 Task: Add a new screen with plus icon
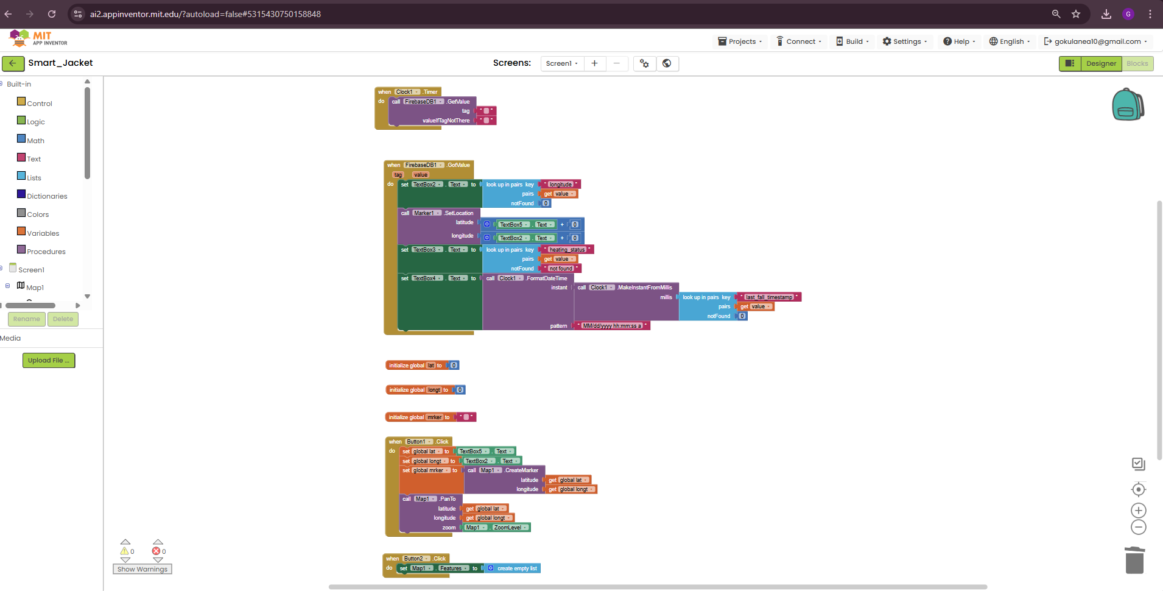point(594,63)
